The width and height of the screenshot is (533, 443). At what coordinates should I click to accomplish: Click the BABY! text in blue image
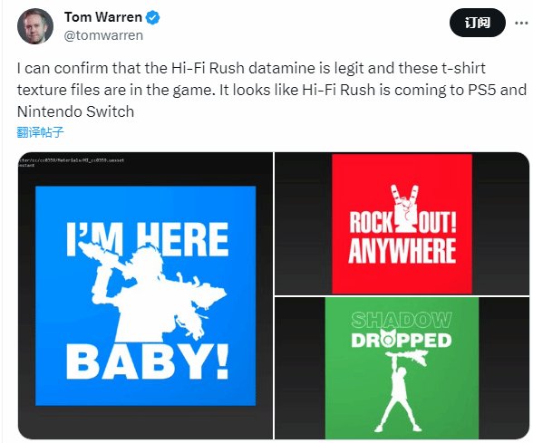pyautogui.click(x=147, y=362)
